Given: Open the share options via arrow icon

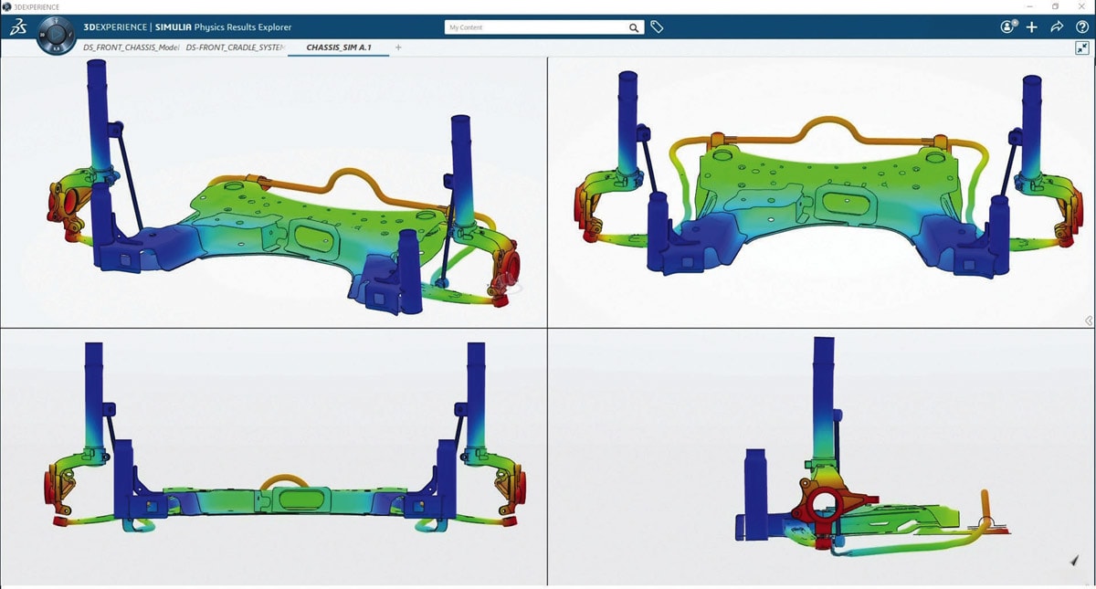Looking at the screenshot, I should coord(1057,26).
